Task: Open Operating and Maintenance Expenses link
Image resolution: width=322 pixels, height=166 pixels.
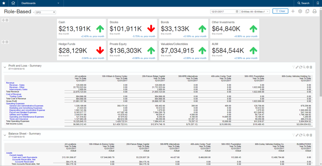Action: click(26, 117)
